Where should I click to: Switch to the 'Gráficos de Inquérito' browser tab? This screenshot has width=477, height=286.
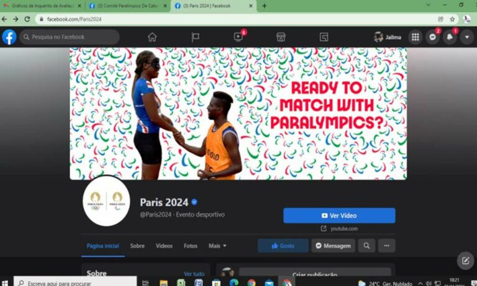(x=43, y=6)
